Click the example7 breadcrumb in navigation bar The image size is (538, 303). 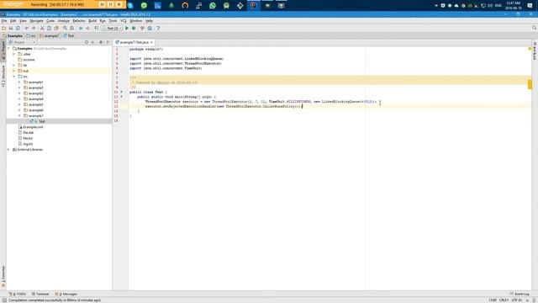point(49,35)
